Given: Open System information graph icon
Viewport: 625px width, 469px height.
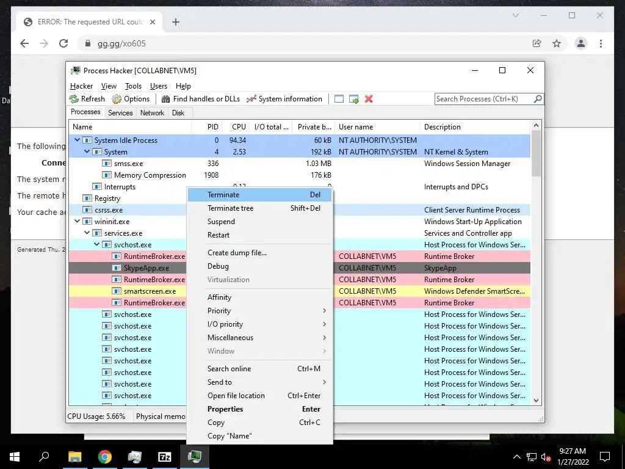Looking at the screenshot, I should pos(251,99).
